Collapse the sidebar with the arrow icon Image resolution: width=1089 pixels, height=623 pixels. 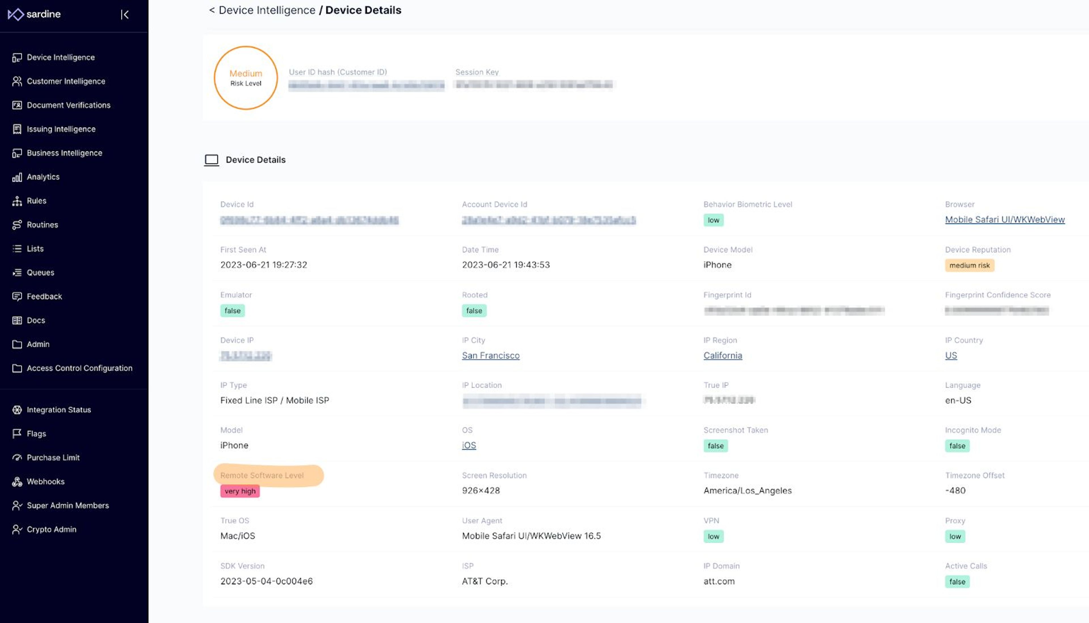pyautogui.click(x=125, y=14)
